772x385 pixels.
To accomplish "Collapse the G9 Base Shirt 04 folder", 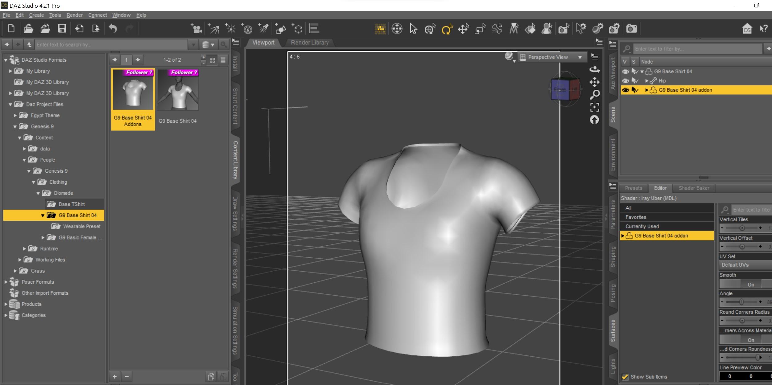I will (x=43, y=215).
